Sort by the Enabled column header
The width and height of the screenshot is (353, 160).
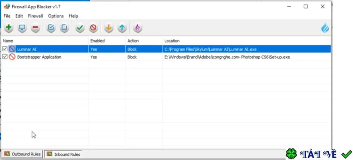coord(107,41)
